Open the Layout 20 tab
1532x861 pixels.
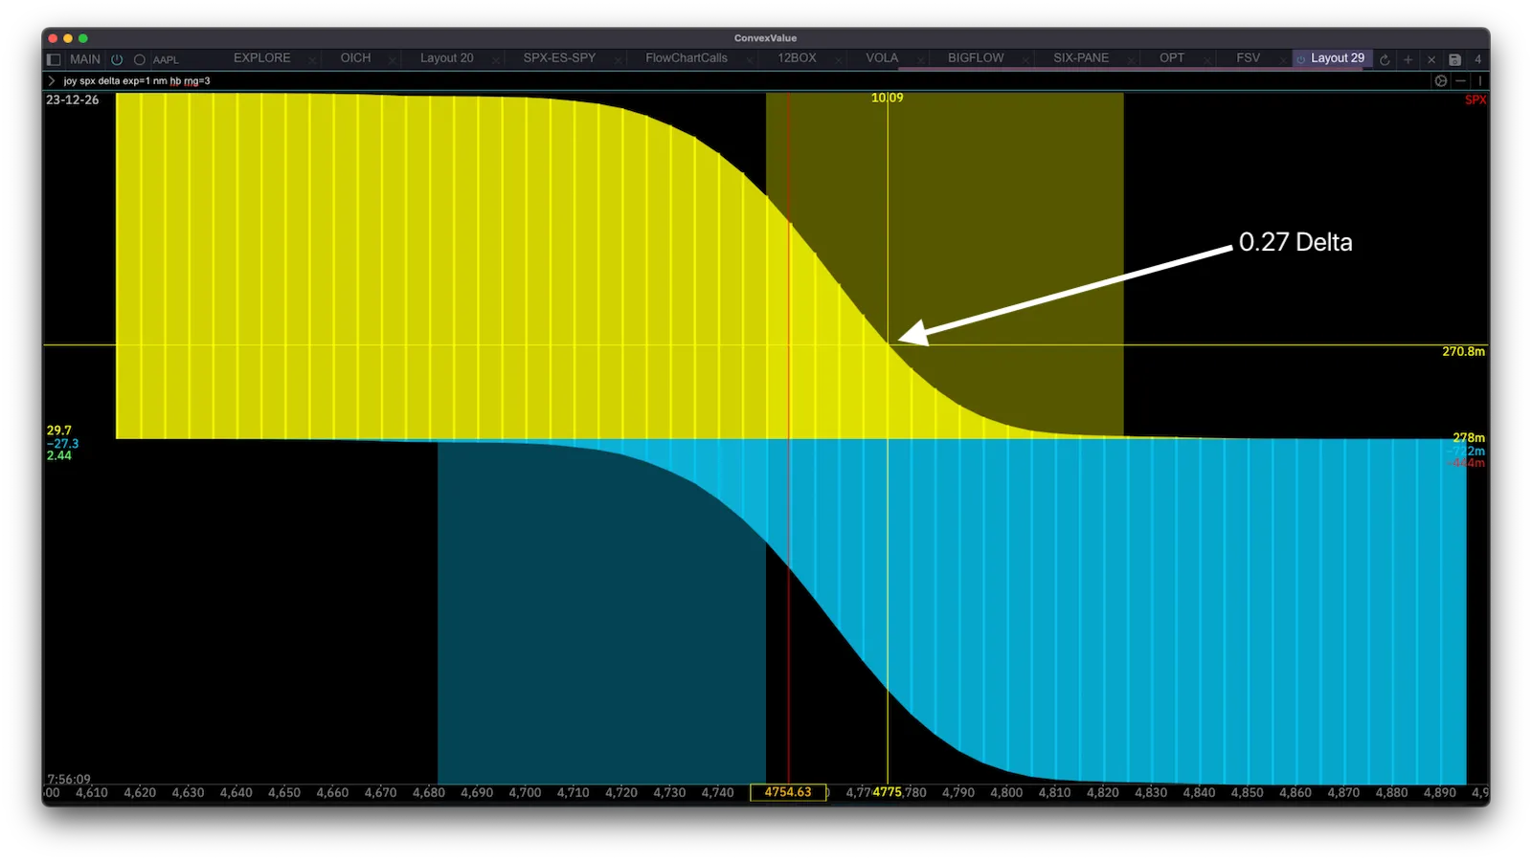pos(447,58)
